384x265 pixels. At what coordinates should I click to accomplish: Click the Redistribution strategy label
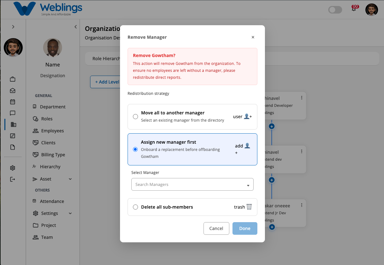(x=148, y=93)
